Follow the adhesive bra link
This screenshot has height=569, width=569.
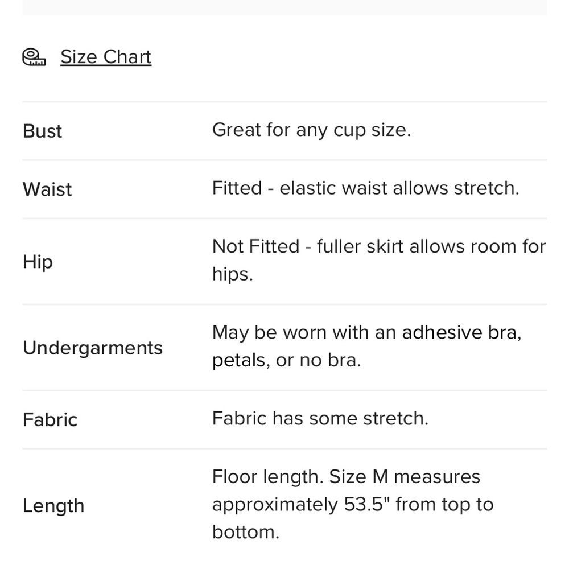(461, 332)
